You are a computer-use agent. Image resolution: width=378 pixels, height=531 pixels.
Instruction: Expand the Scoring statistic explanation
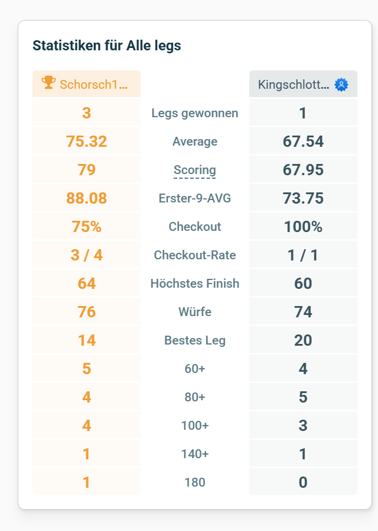point(194,169)
